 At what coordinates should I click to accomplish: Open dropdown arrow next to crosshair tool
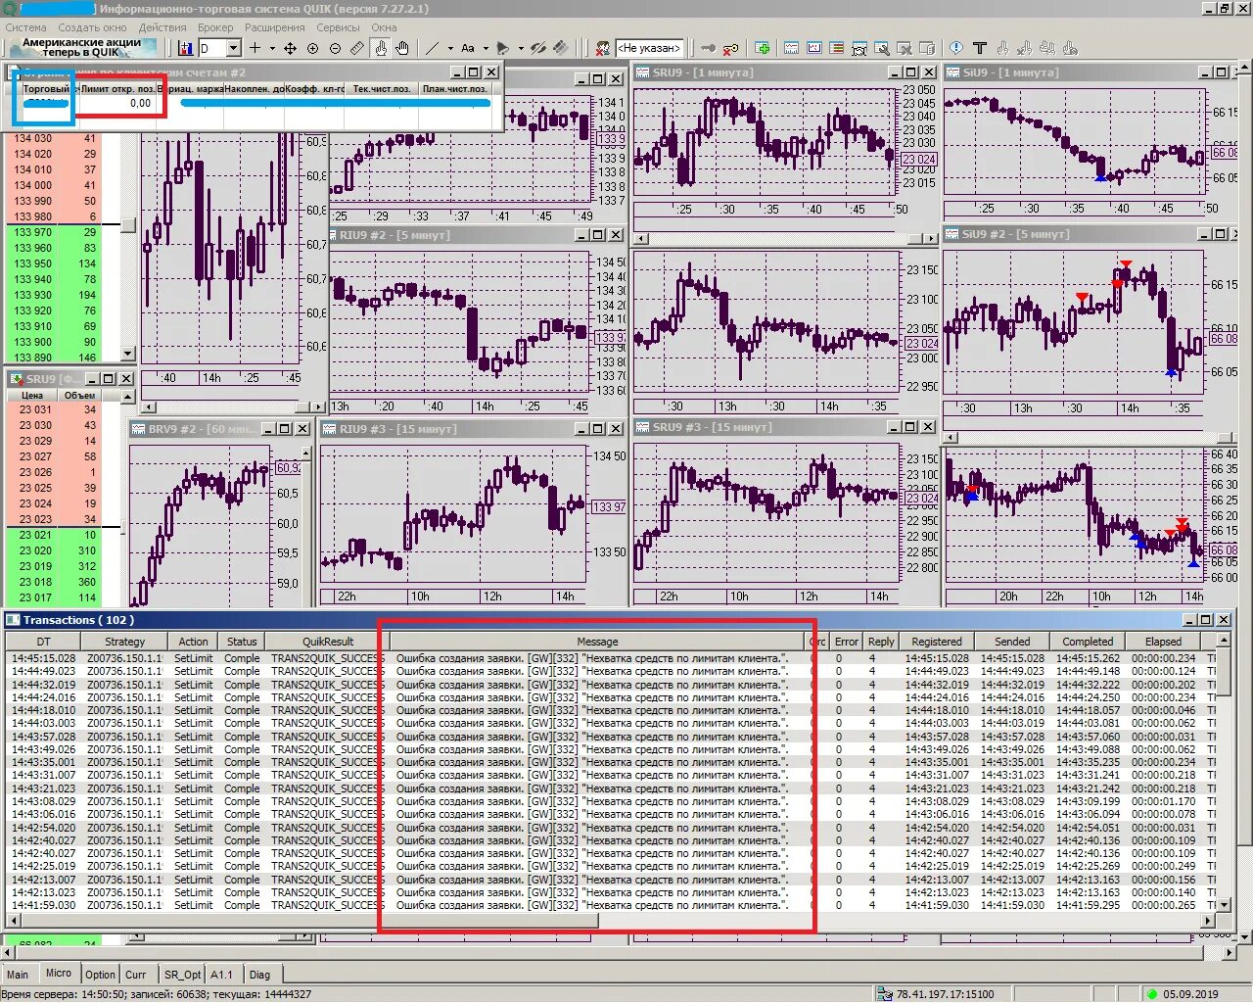[x=270, y=48]
